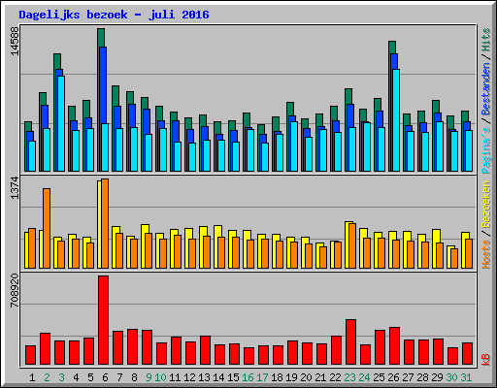The width and height of the screenshot is (497, 388).
Task: Select the cyan Pagina's bar on day 1
Action: coord(32,156)
